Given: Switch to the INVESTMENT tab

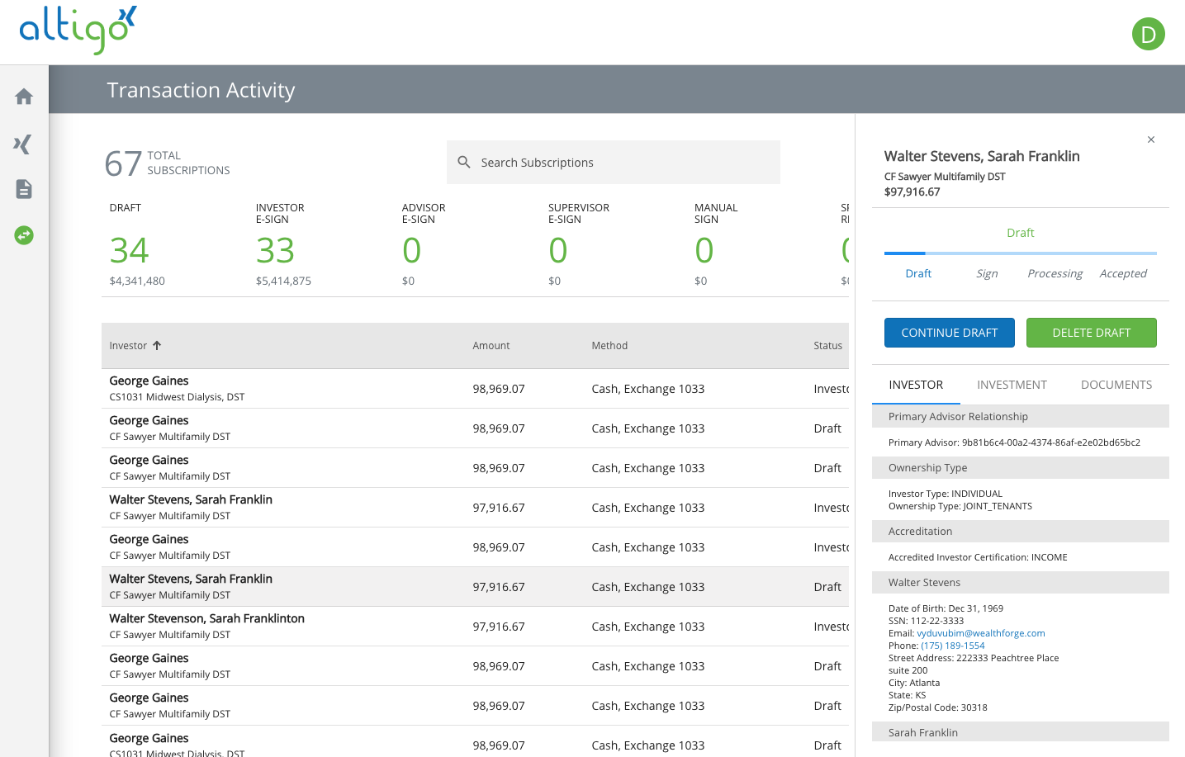Looking at the screenshot, I should (x=1012, y=385).
